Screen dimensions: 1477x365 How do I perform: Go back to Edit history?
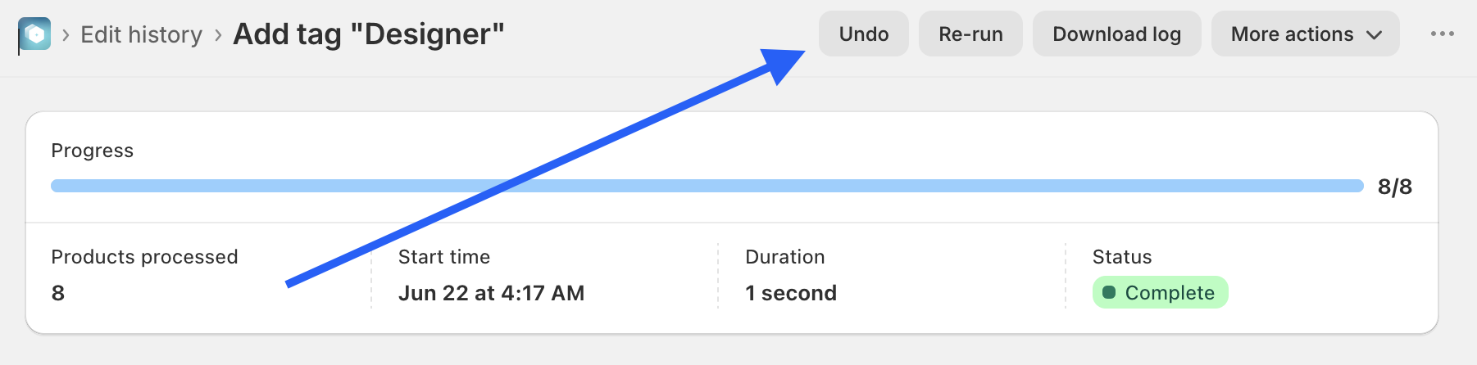pos(141,34)
